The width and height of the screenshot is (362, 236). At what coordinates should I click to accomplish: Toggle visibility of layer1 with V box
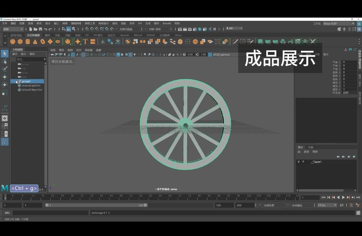(x=299, y=162)
